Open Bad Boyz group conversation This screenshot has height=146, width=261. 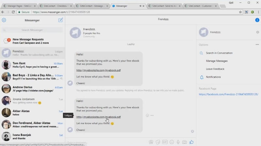tap(32, 77)
